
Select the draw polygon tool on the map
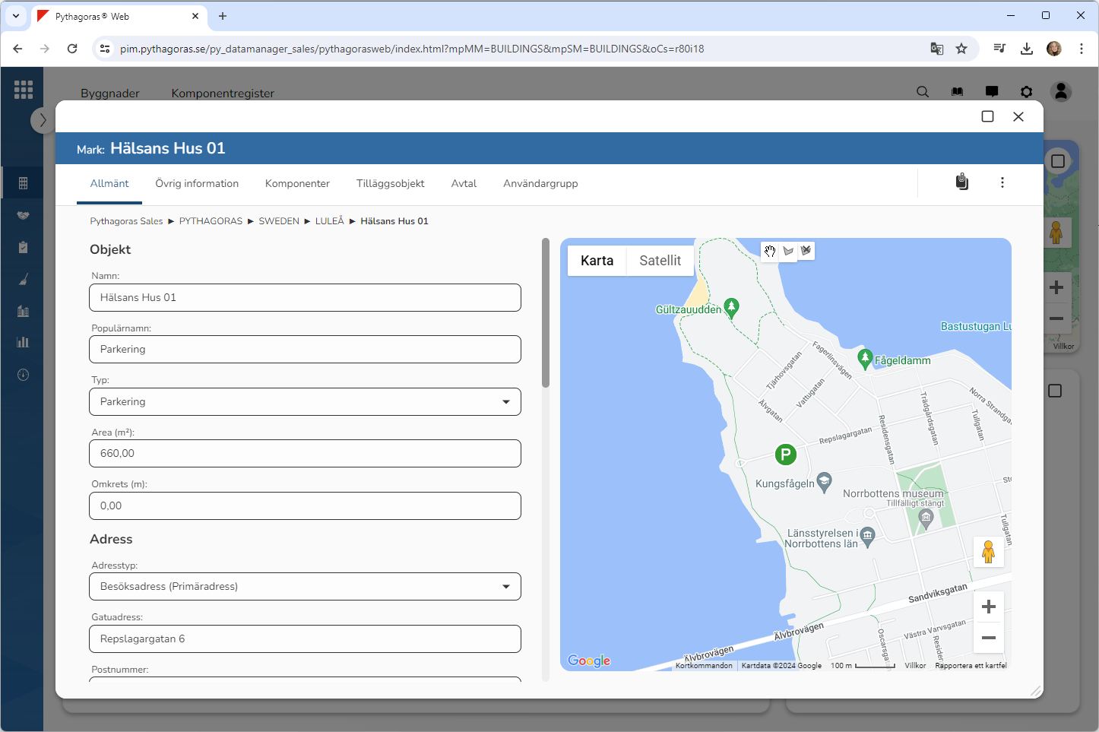tap(788, 251)
